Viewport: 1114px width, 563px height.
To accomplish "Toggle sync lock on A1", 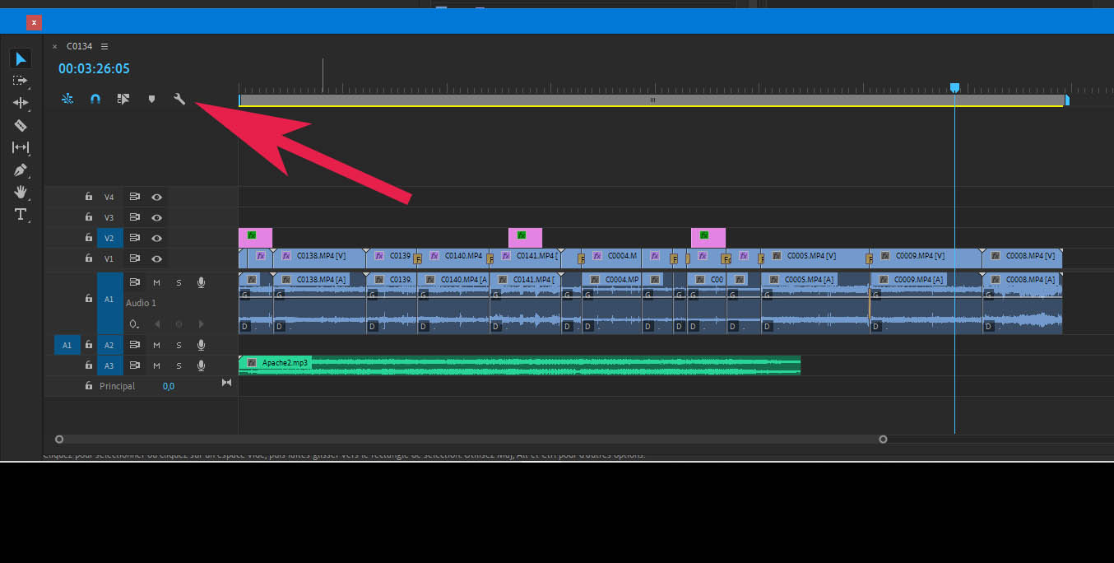I will pos(134,282).
